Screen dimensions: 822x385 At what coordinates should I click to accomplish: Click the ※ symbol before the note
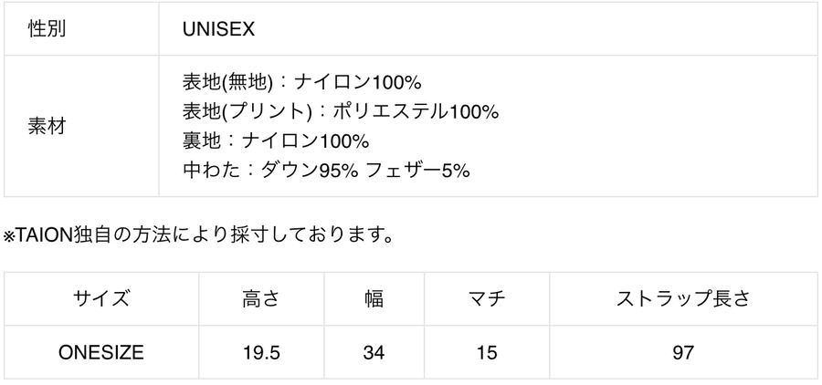pos(10,237)
